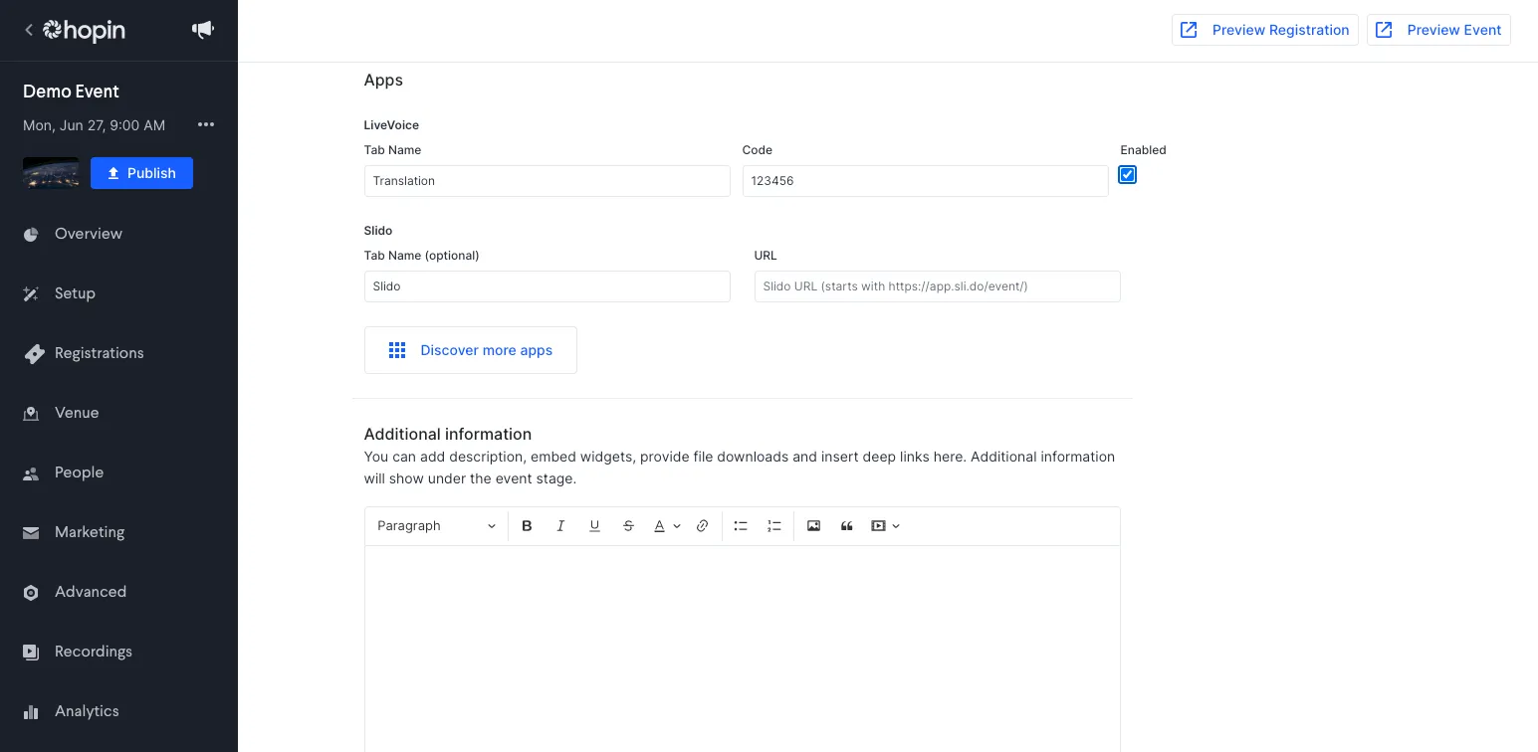The width and height of the screenshot is (1538, 752).
Task: Click Discover more apps button
Action: (471, 350)
